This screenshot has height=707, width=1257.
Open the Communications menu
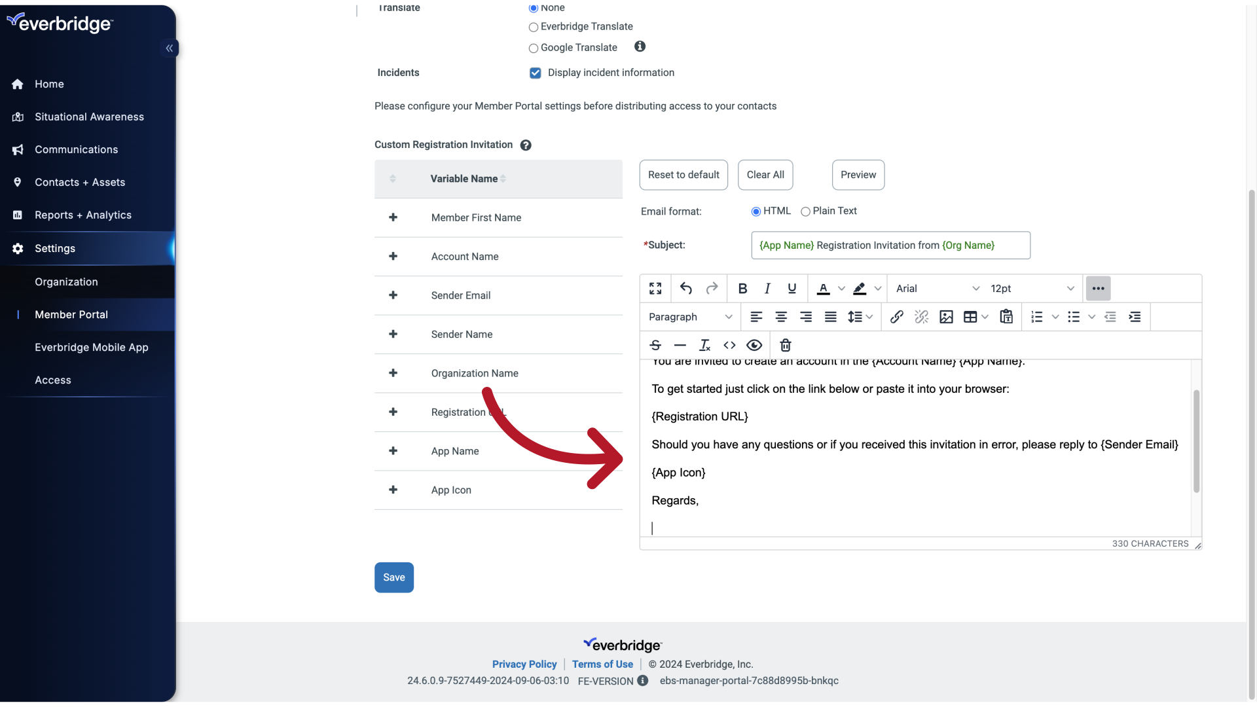pos(76,149)
